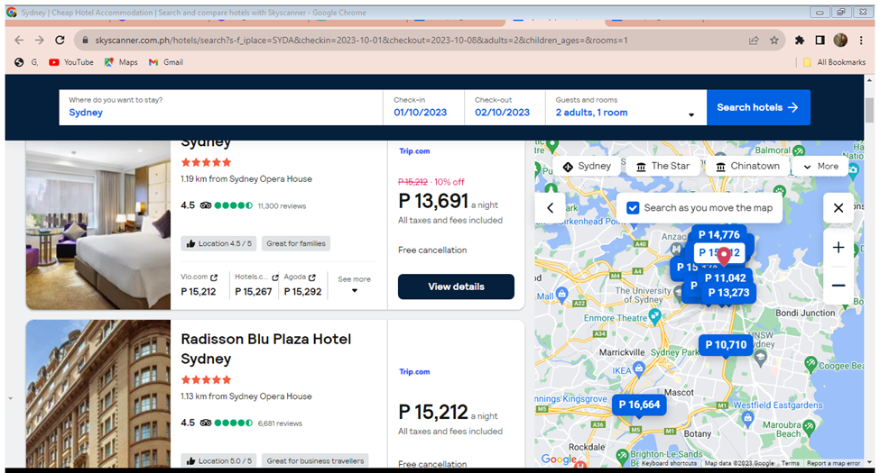Zoom in on the map
This screenshot has width=880, height=473.
(838, 248)
